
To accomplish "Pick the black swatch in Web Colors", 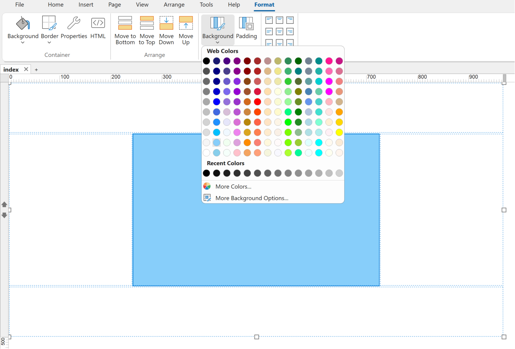I will tap(206, 61).
